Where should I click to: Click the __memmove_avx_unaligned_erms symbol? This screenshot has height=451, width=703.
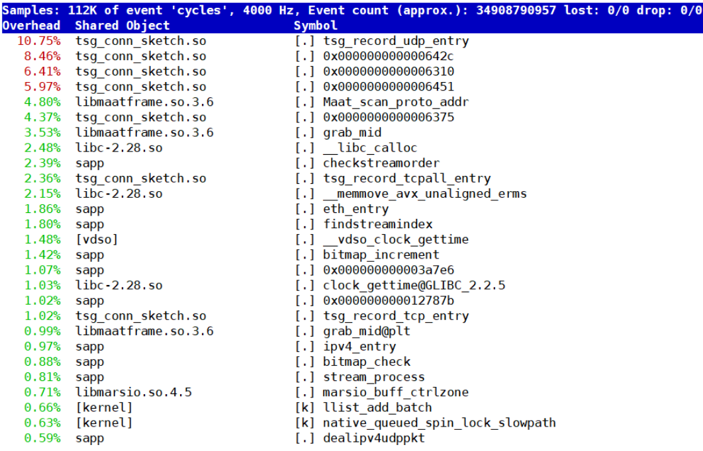pyautogui.click(x=424, y=194)
